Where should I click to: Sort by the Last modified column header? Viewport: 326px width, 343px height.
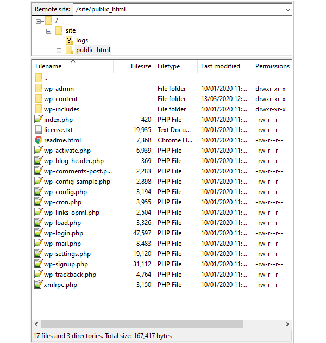pos(224,66)
